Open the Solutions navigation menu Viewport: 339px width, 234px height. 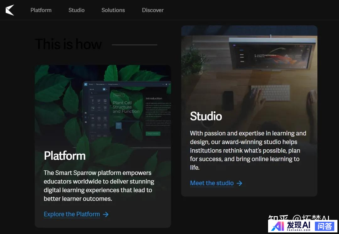[x=113, y=10]
